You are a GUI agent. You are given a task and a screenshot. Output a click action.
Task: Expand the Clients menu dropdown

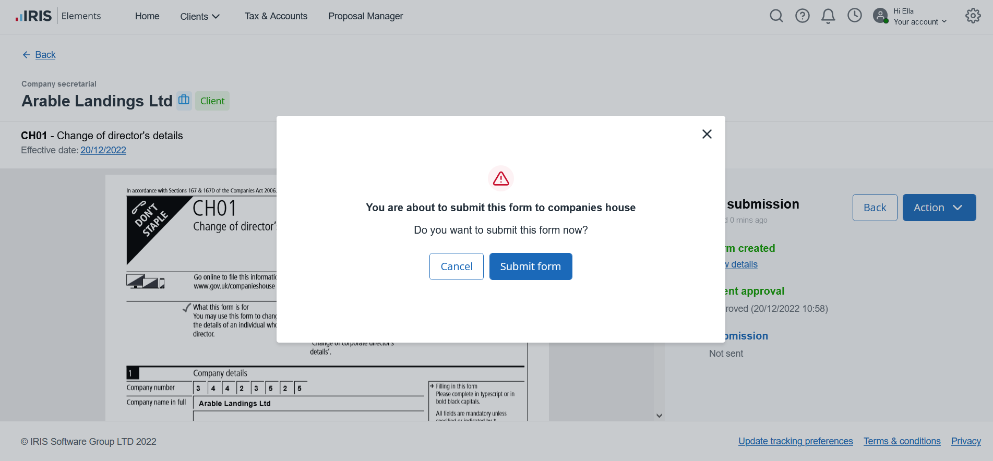200,17
